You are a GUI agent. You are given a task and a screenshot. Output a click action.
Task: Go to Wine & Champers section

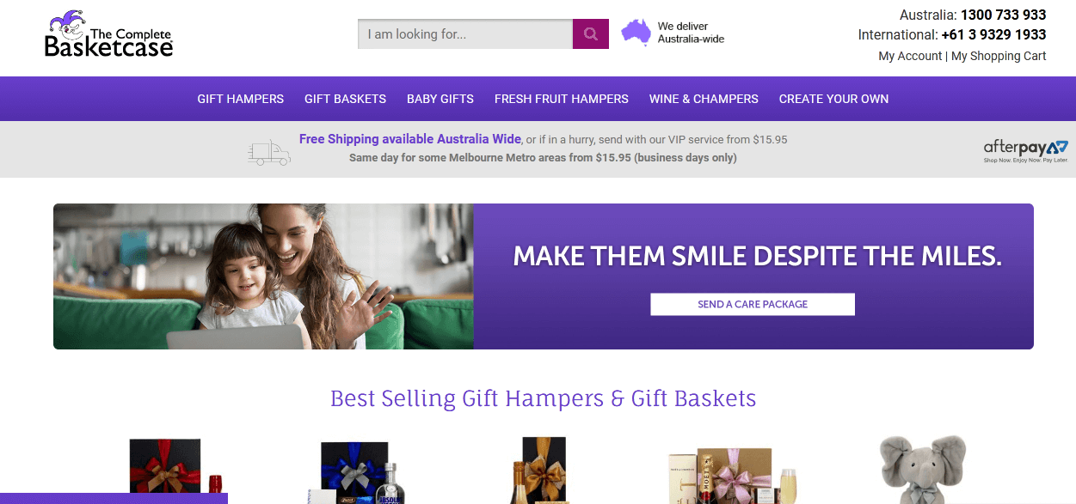pos(704,99)
